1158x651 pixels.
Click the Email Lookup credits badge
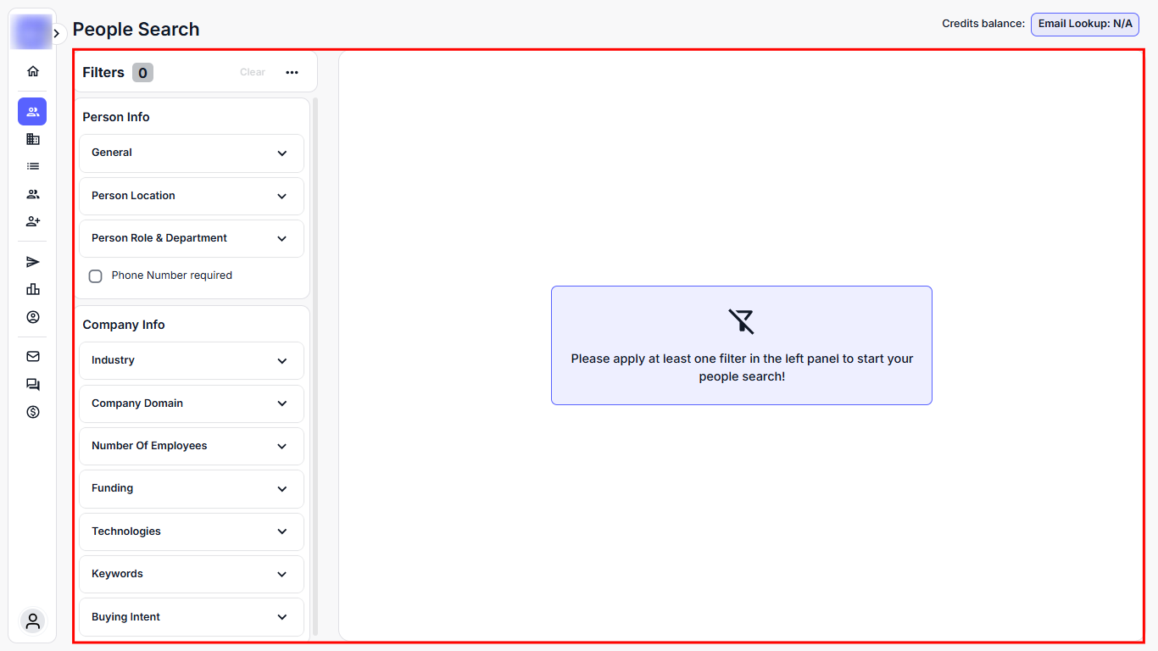tap(1084, 24)
